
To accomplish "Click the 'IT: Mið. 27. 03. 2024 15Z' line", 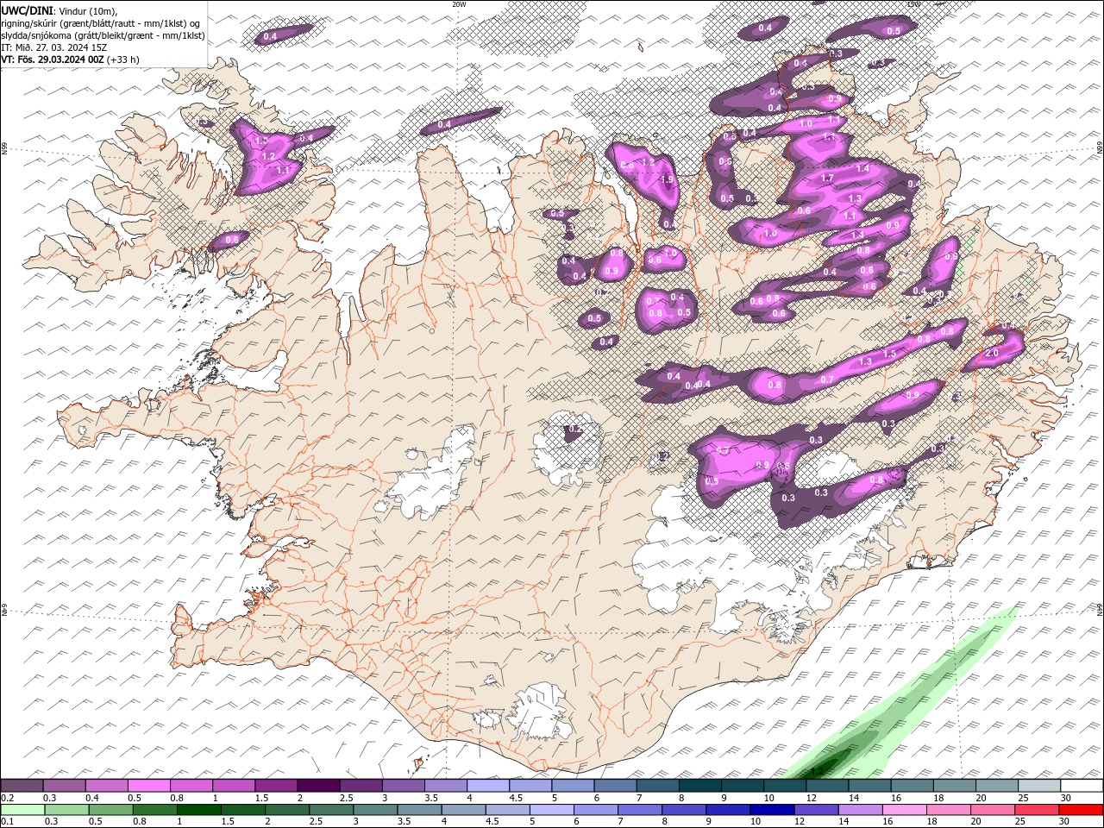I will pos(55,47).
